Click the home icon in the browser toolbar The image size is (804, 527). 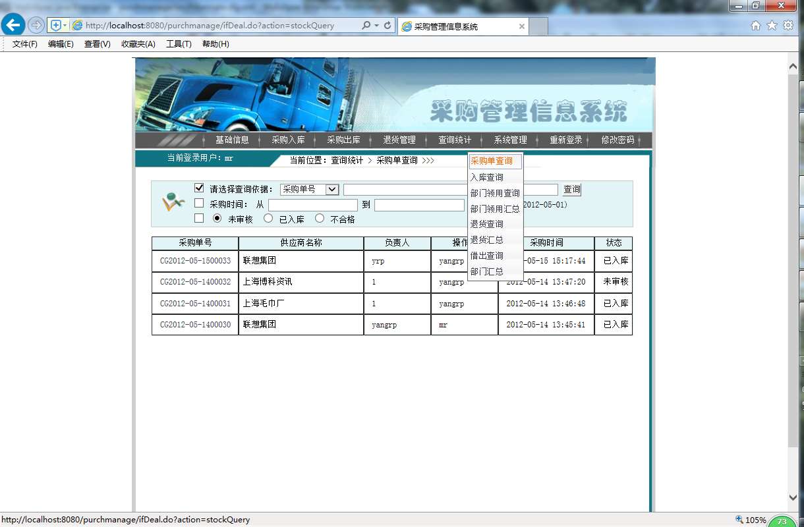pyautogui.click(x=755, y=24)
